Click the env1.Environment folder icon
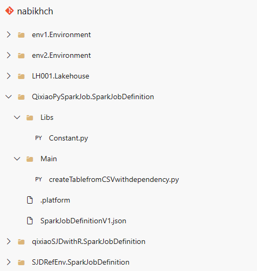257x271 pixels. (x=21, y=35)
